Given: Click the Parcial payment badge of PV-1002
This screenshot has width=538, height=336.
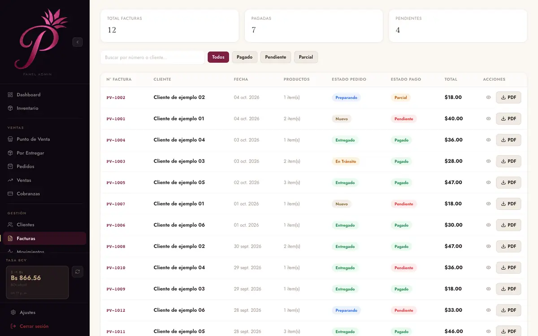Looking at the screenshot, I should (x=401, y=97).
